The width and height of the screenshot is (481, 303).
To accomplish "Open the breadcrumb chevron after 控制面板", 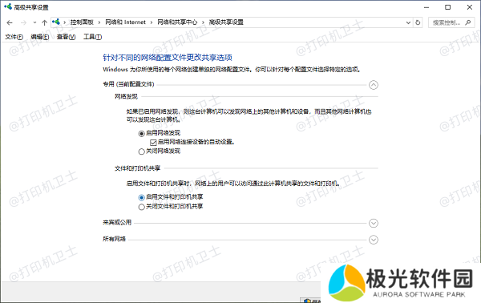I will pyautogui.click(x=99, y=22).
